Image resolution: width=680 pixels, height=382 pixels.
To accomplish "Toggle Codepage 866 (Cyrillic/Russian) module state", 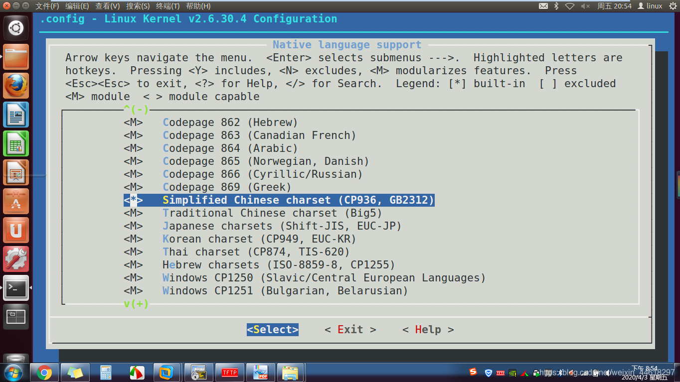I will (133, 174).
